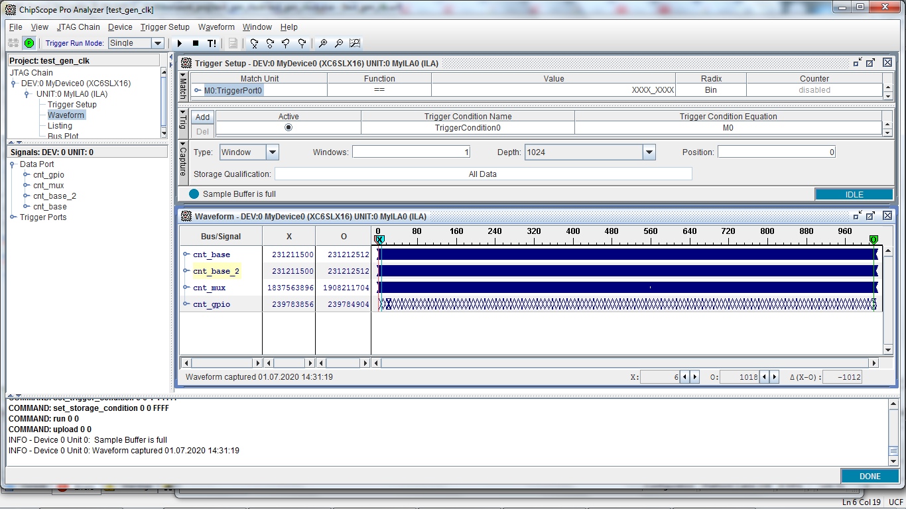Run the trigger with the play icon
906x509 pixels.
click(179, 43)
